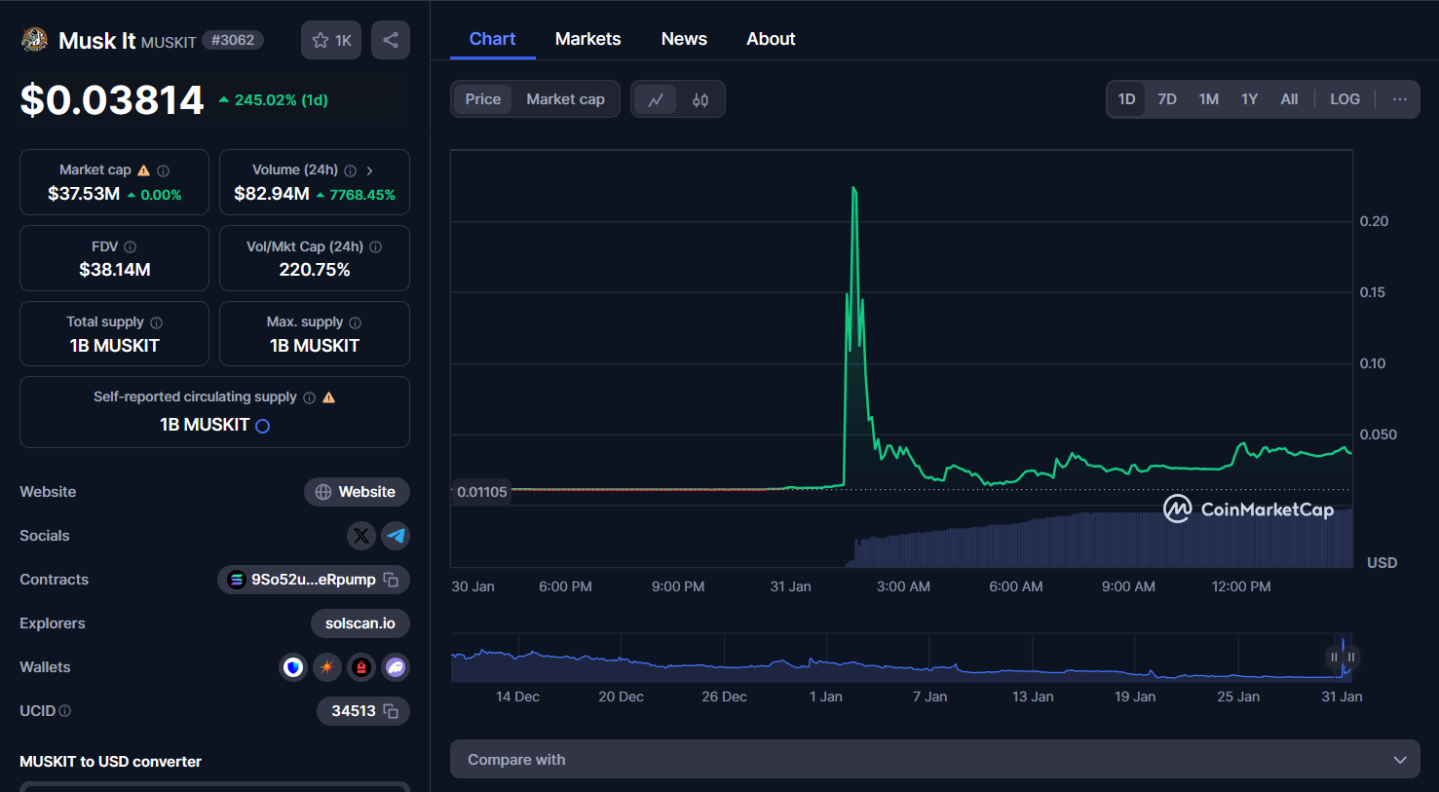Click the right handle of the date range slider
This screenshot has width=1439, height=792.
pos(1350,658)
